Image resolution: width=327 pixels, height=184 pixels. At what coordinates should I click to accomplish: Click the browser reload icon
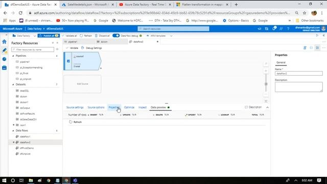point(20,13)
